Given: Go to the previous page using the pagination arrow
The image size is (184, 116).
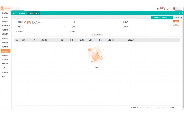Looking at the screenshot, I should (x=148, y=108).
